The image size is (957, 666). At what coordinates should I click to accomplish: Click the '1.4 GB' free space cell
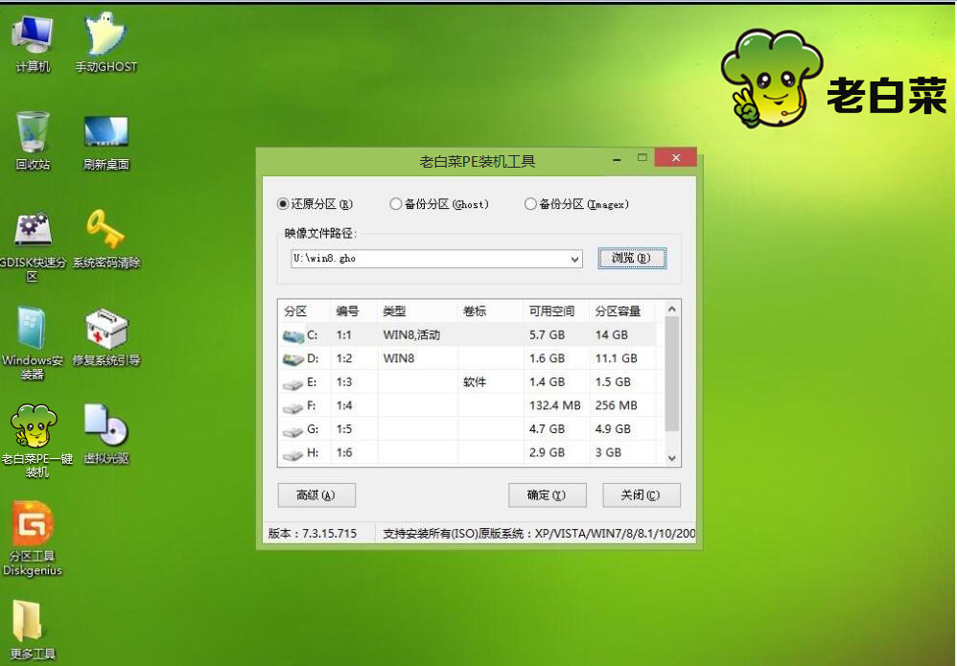547,382
